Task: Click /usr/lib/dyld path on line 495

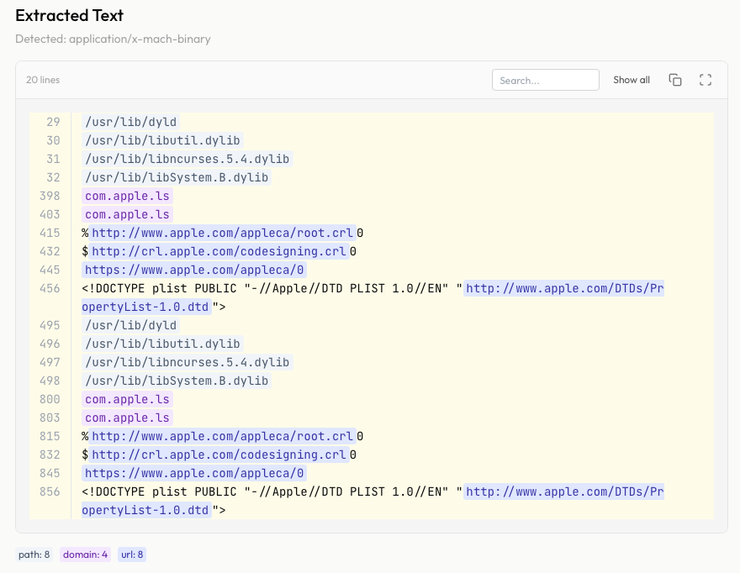Action: [x=130, y=325]
